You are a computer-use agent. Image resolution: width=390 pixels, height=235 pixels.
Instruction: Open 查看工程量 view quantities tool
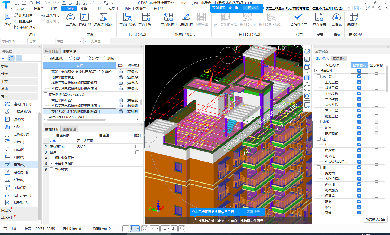pos(146,19)
